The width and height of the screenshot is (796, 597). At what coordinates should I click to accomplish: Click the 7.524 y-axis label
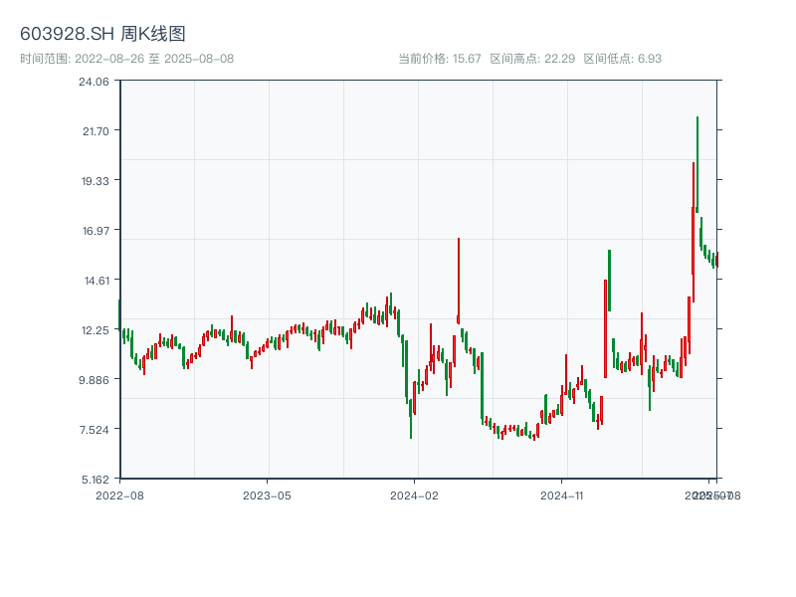coord(95,430)
